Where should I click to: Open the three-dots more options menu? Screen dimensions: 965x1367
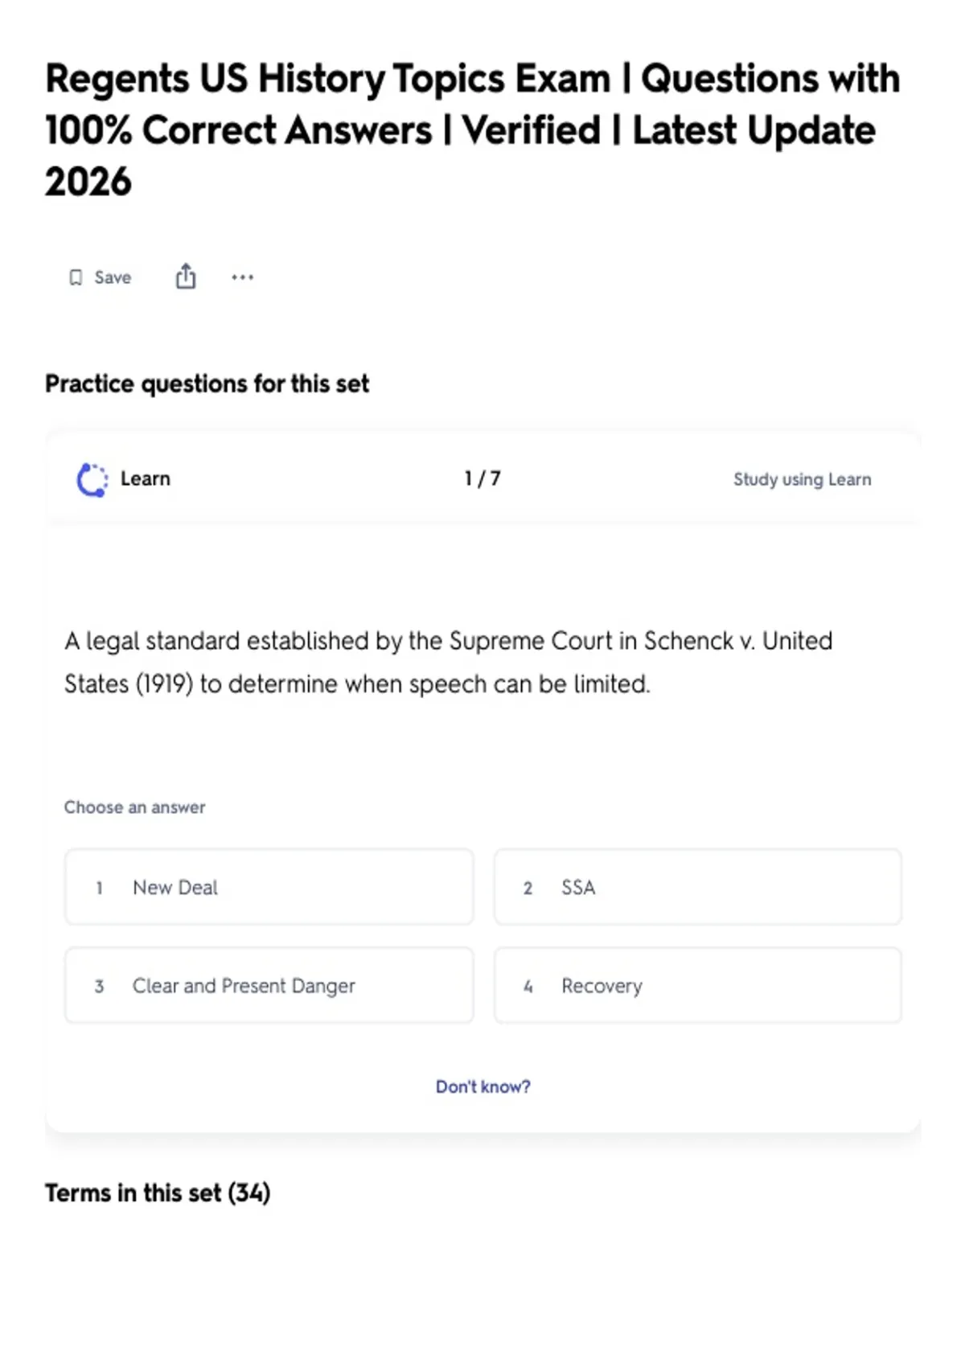[x=242, y=277]
